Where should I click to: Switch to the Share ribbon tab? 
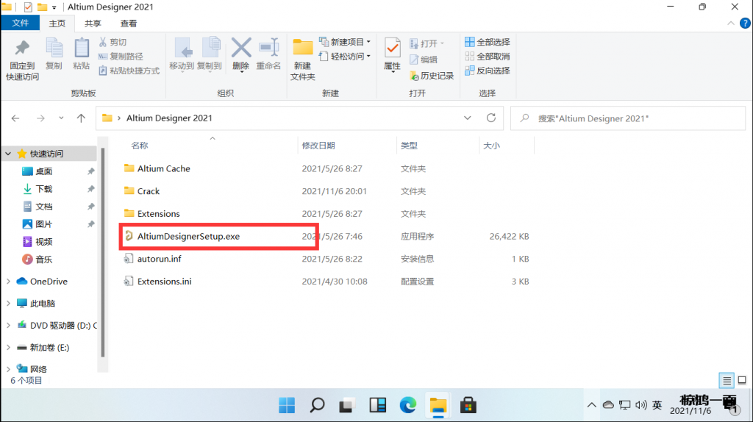93,24
